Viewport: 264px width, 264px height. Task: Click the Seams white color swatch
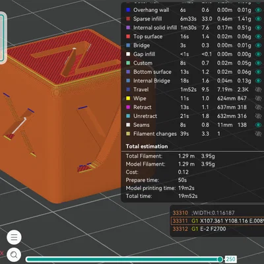[128, 125]
